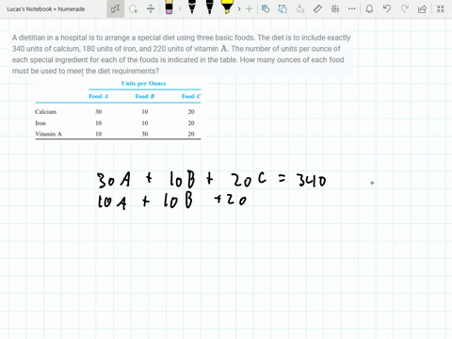This screenshot has height=339, width=452.
Task: Undo the last ink stroke
Action: click(387, 8)
